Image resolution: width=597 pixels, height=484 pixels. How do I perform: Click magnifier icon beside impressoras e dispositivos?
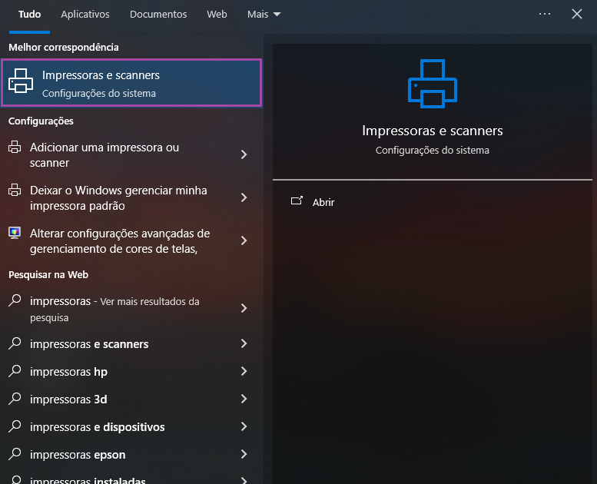click(x=15, y=426)
